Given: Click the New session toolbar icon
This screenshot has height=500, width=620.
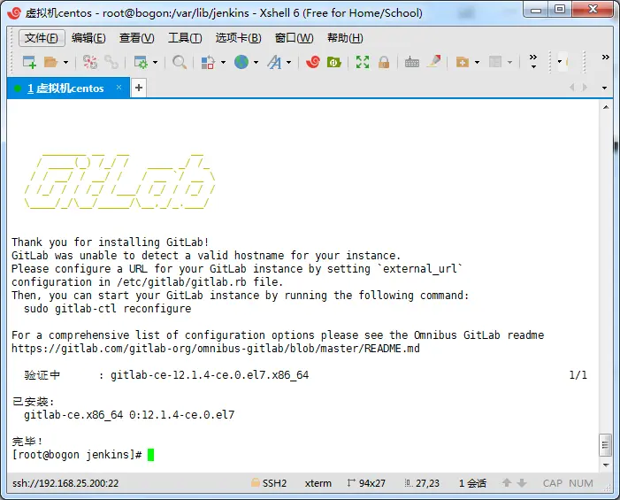Looking at the screenshot, I should click(30, 62).
